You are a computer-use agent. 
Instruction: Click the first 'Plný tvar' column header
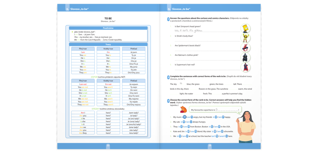tap(83, 49)
